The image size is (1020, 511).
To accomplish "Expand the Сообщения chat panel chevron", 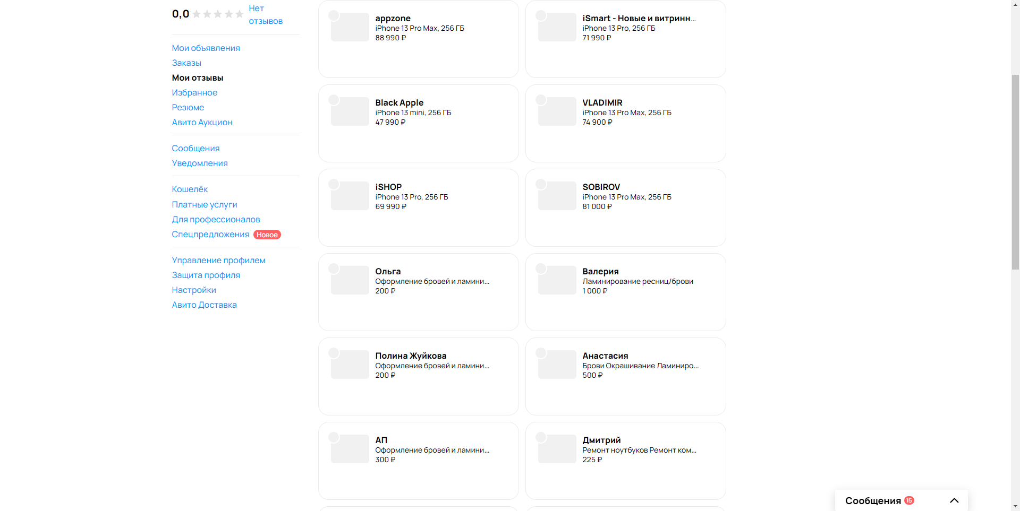I will click(x=954, y=500).
